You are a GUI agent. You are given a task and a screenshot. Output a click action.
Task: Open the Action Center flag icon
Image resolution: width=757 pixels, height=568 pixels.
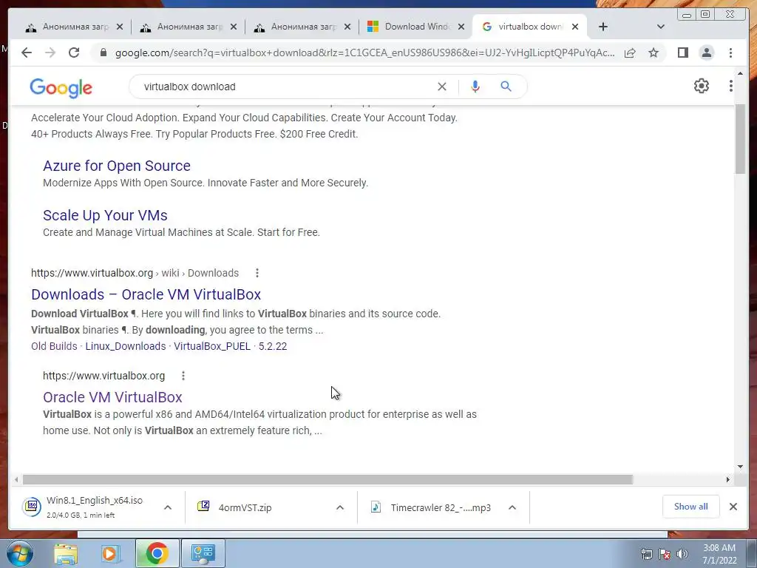665,554
